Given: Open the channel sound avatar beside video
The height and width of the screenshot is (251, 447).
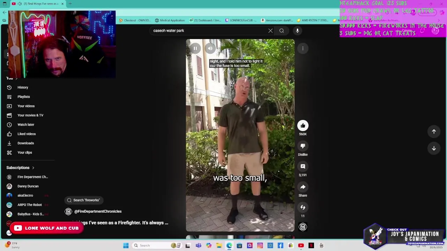Looking at the screenshot, I should point(303,227).
